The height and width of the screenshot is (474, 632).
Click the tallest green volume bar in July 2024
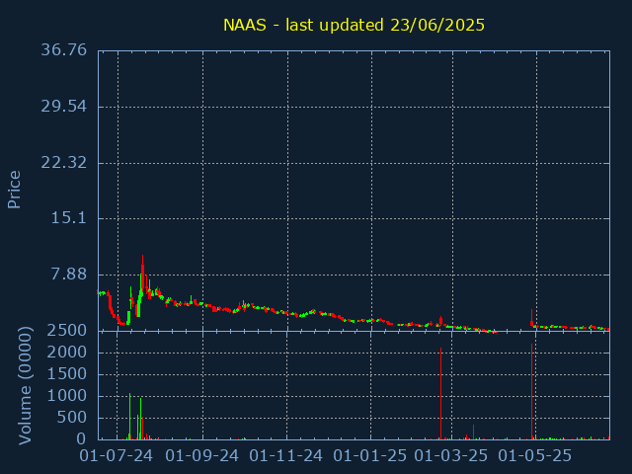129,416
